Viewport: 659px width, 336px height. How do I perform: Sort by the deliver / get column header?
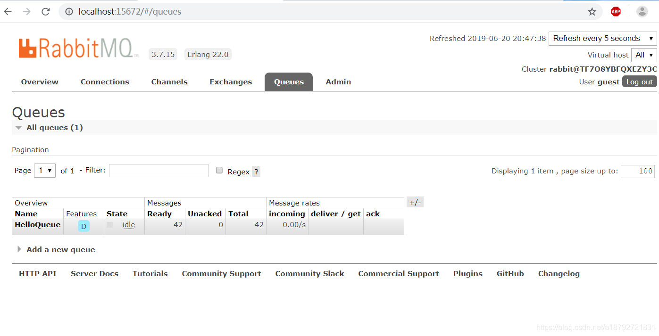(x=336, y=214)
